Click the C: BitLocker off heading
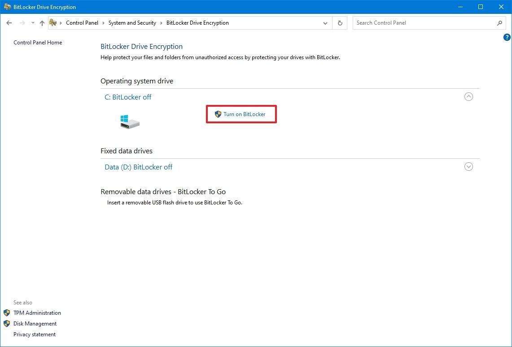The width and height of the screenshot is (512, 347). pyautogui.click(x=128, y=97)
